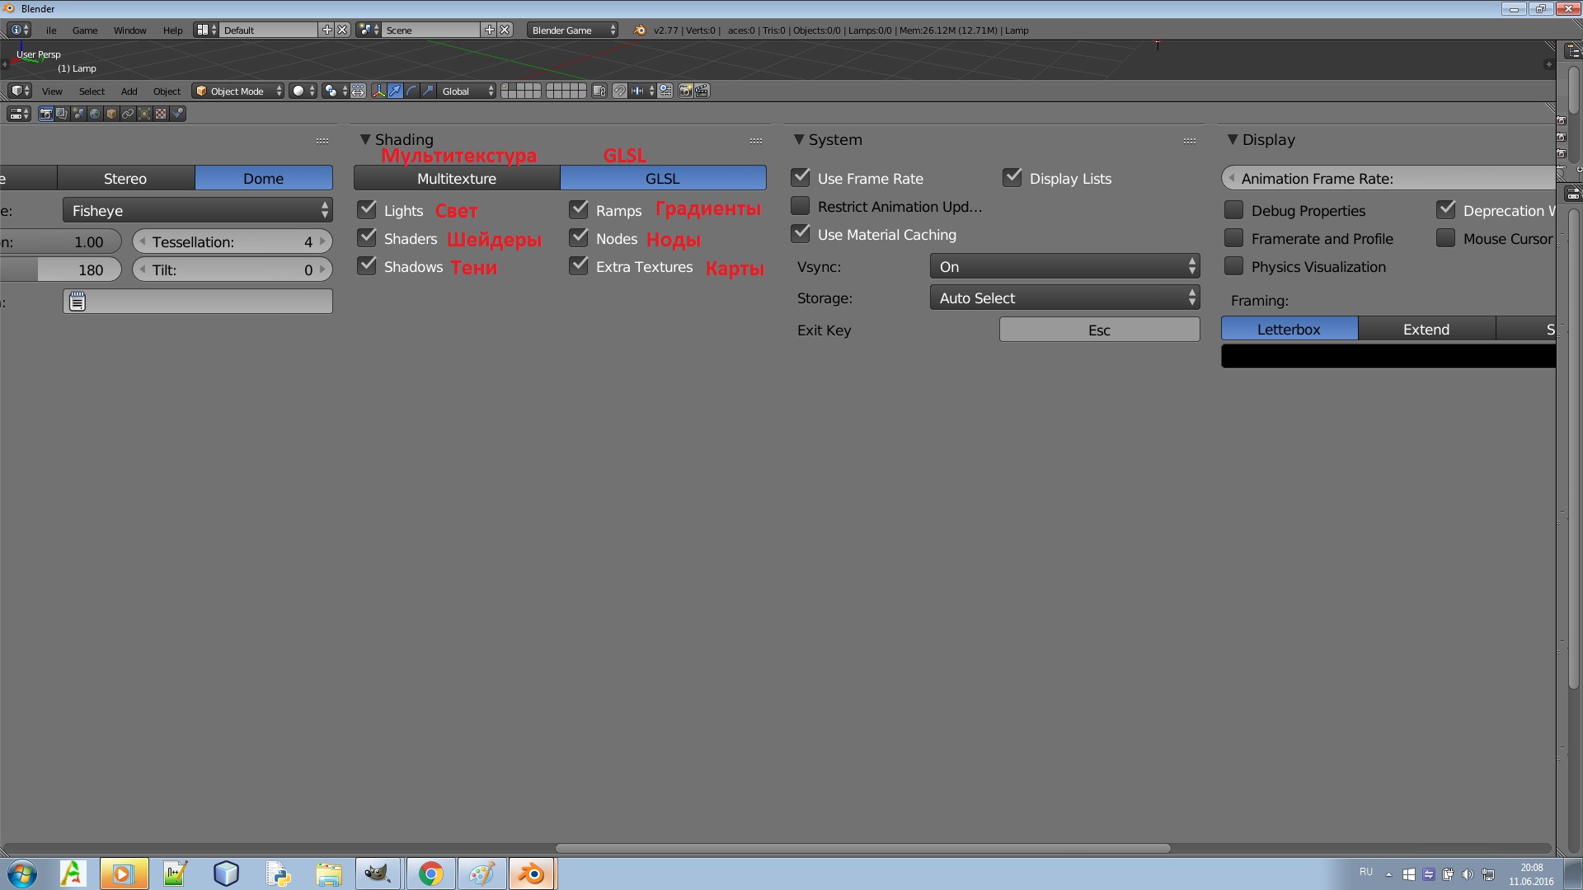Uncheck the Shadows checkbox
The height and width of the screenshot is (890, 1583).
click(x=367, y=265)
